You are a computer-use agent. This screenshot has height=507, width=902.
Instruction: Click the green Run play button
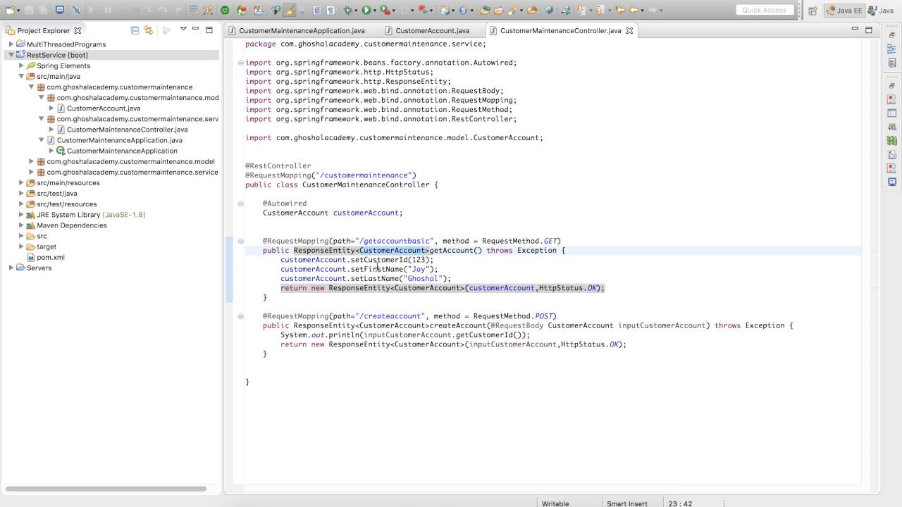click(366, 11)
